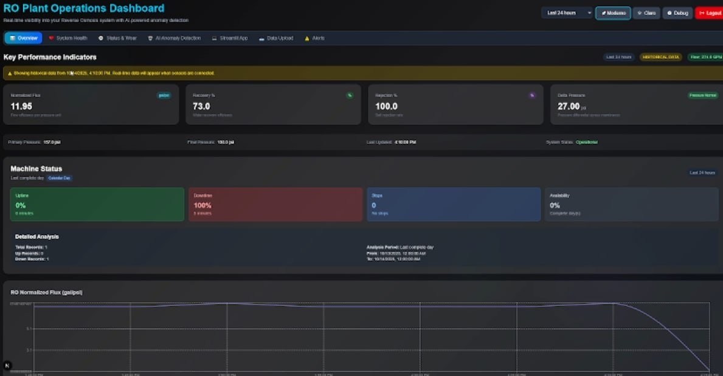Select the Delta Pressure card showing 27.00
723x376 pixels.
click(x=637, y=104)
